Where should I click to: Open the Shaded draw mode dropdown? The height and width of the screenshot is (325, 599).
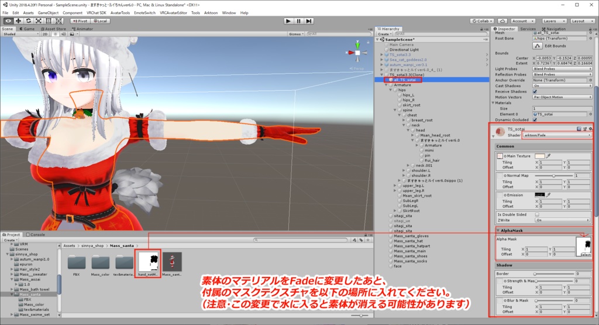[20, 34]
